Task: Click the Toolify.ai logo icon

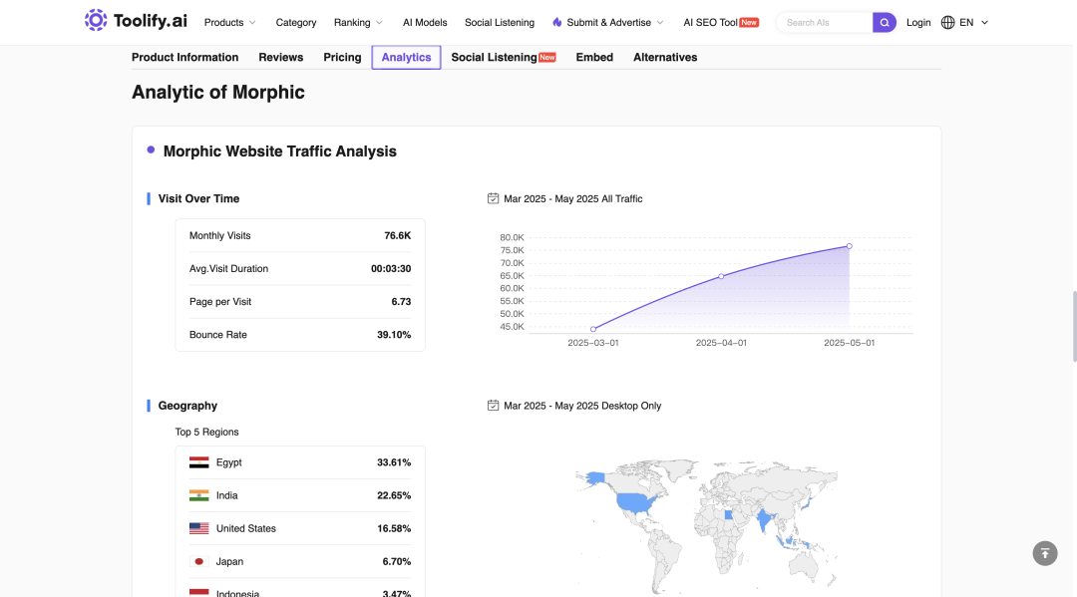Action: [96, 21]
